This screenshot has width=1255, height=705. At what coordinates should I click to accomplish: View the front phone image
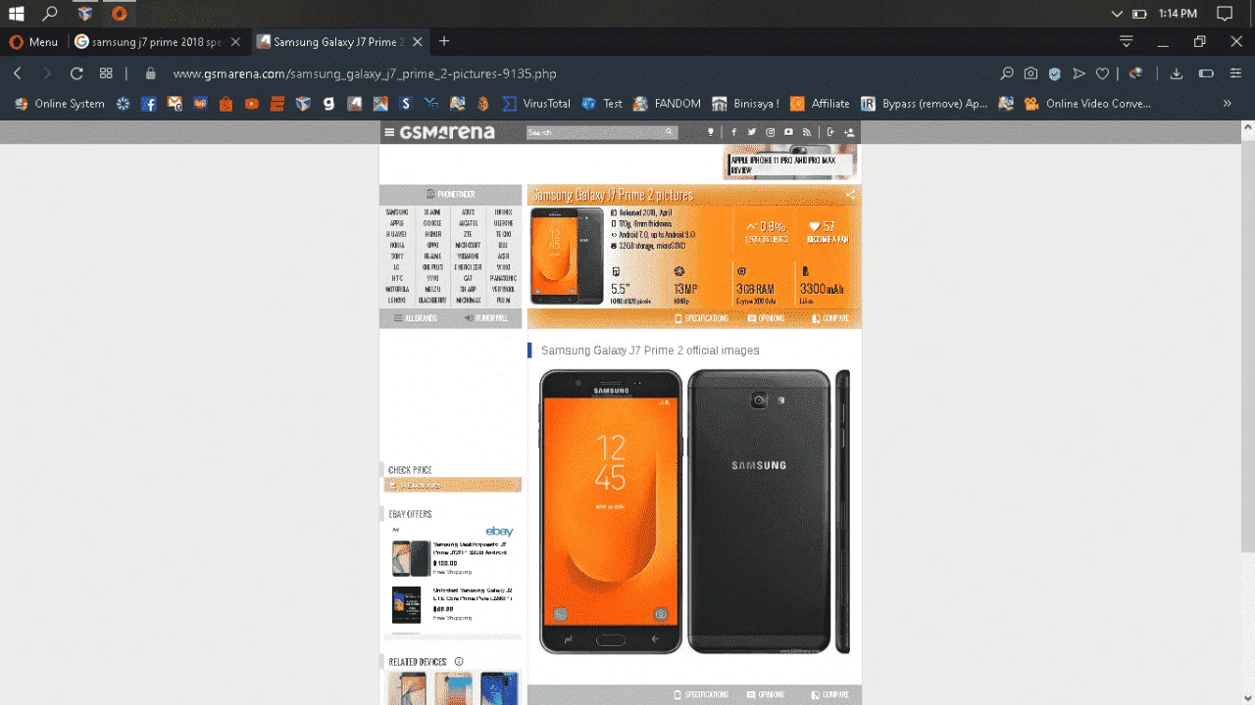[x=611, y=512]
